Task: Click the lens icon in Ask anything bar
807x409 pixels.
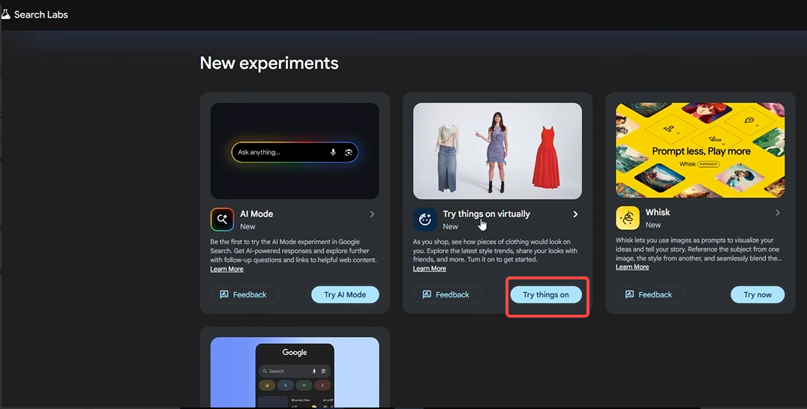Action: point(349,152)
